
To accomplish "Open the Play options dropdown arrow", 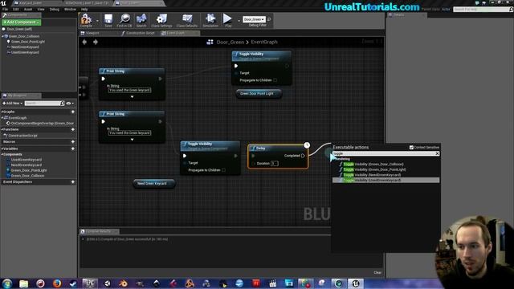I will [239, 20].
